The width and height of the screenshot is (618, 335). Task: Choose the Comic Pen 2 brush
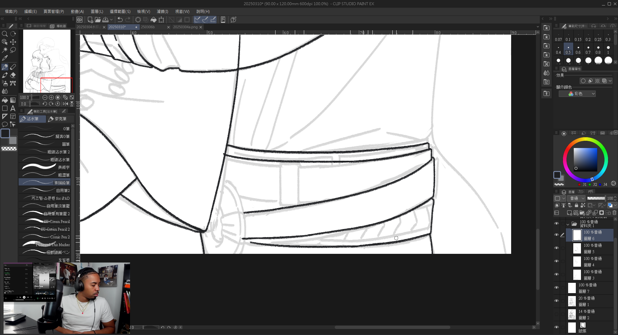(x=45, y=237)
